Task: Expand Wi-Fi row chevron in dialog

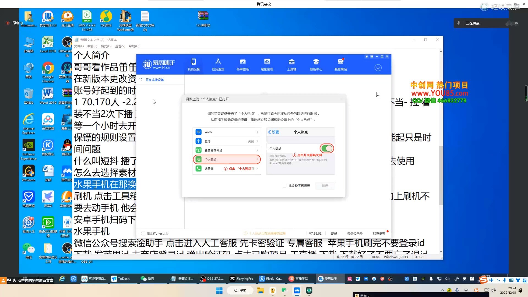Action: click(x=257, y=132)
